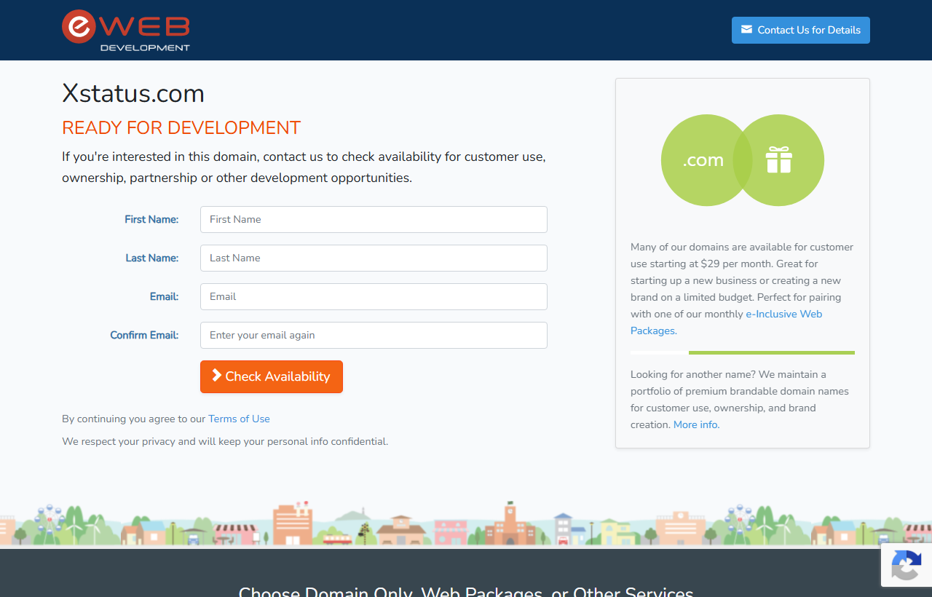The image size is (932, 597).
Task: Click the chevron in Check Availability button
Action: click(216, 376)
